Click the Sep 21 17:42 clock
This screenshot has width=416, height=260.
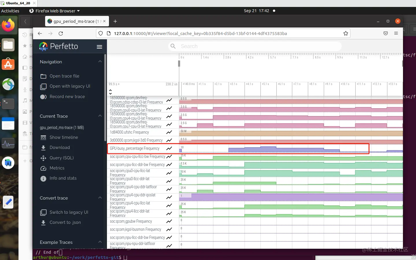pos(256,11)
